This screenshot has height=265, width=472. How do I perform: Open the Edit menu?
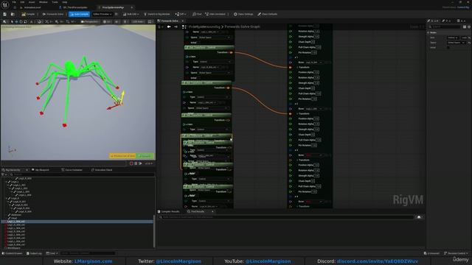point(22,2)
